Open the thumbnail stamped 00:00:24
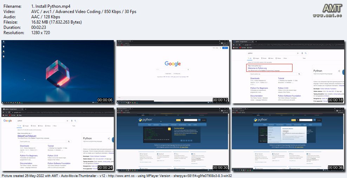 point(58,139)
